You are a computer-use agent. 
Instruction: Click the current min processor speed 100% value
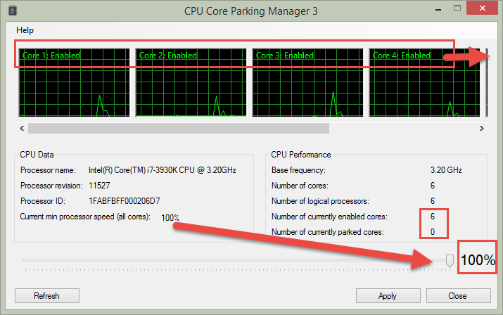[170, 217]
